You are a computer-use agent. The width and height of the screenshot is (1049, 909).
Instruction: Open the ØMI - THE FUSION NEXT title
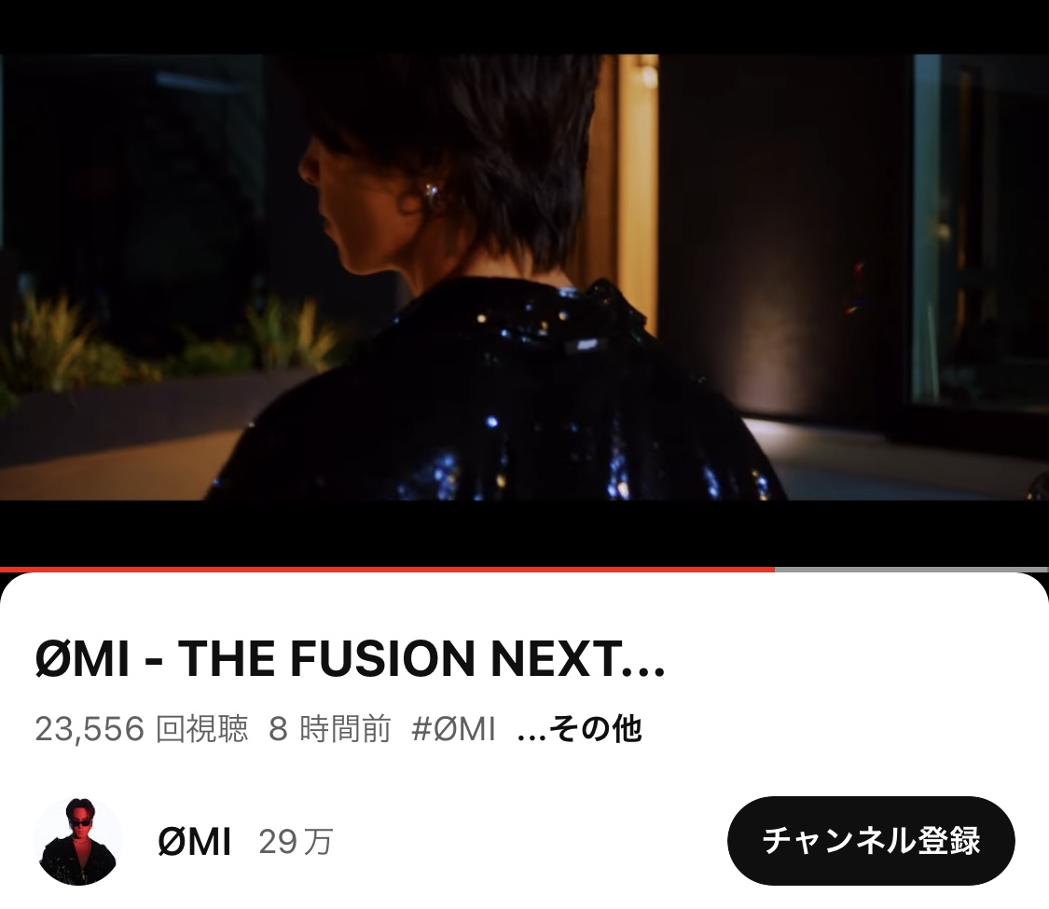coord(350,659)
